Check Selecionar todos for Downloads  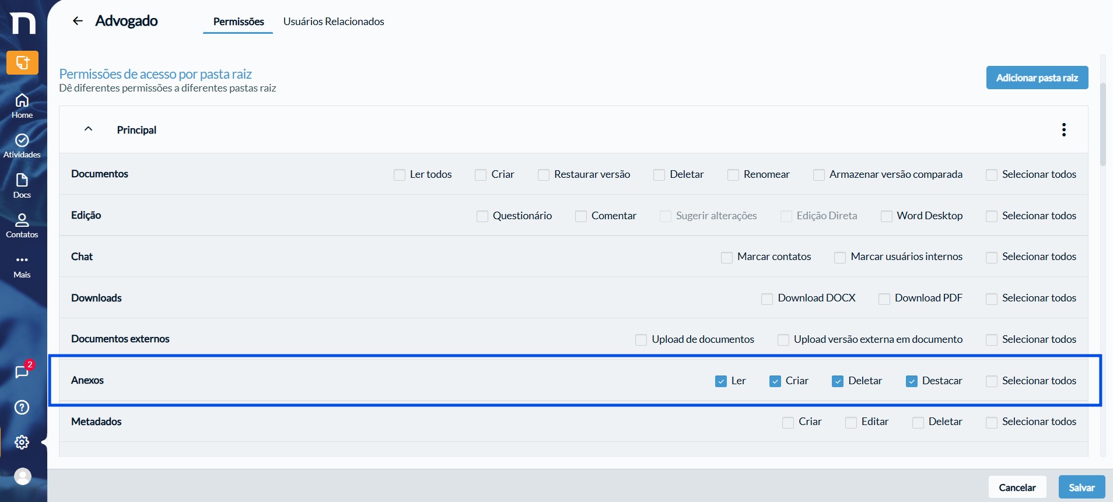pos(992,299)
